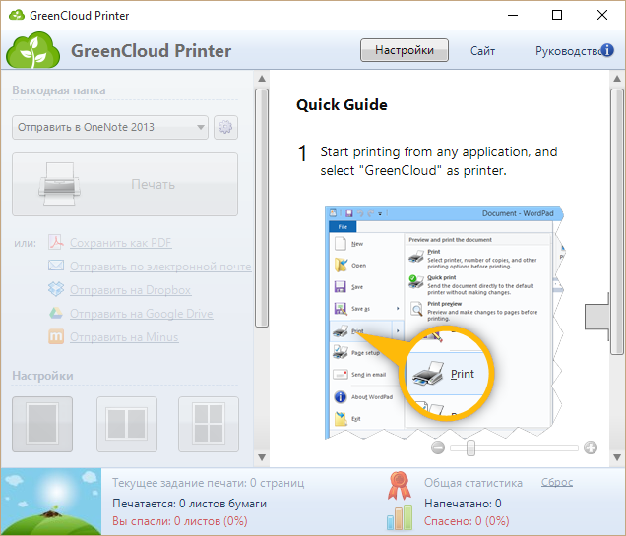Open the Отправить в OneNote 2013 dropdown

click(110, 127)
